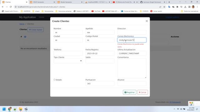This screenshot has width=200, height=112.
Task: Focus the Nombre input field
Action: pyautogui.click(x=68, y=32)
